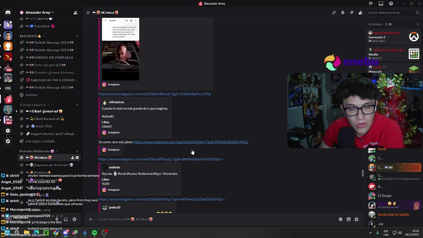Open Chat-General channel

coord(49,111)
